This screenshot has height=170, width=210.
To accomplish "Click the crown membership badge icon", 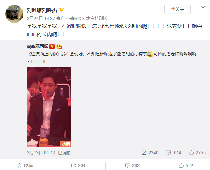I will pyautogui.click(x=59, y=46).
